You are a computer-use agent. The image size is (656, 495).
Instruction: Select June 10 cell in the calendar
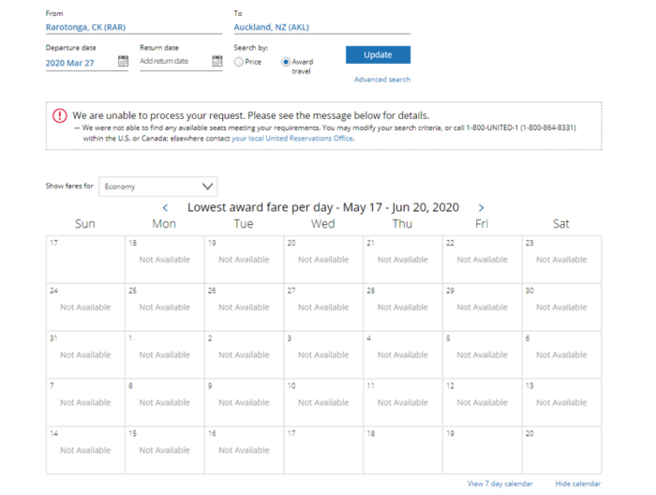[323, 402]
